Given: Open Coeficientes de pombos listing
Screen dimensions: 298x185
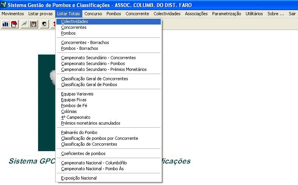Looking at the screenshot, I should [83, 153].
